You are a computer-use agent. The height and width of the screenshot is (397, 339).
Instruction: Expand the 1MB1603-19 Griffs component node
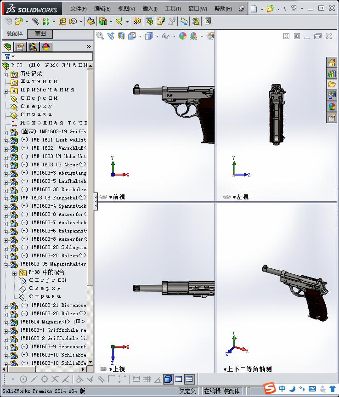click(x=6, y=133)
